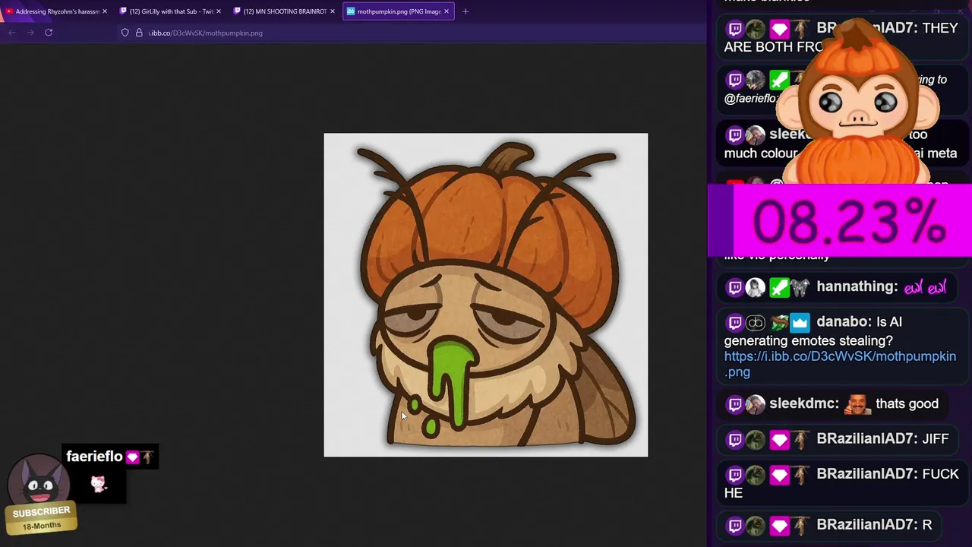
Task: Click pink gem badge on BRazilianIAD7 FUCK HE message
Action: (x=779, y=475)
